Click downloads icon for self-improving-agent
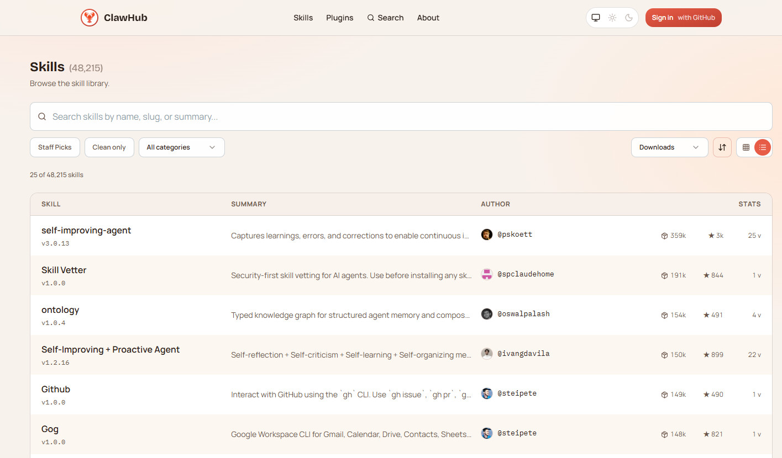The width and height of the screenshot is (782, 458). (x=664, y=236)
